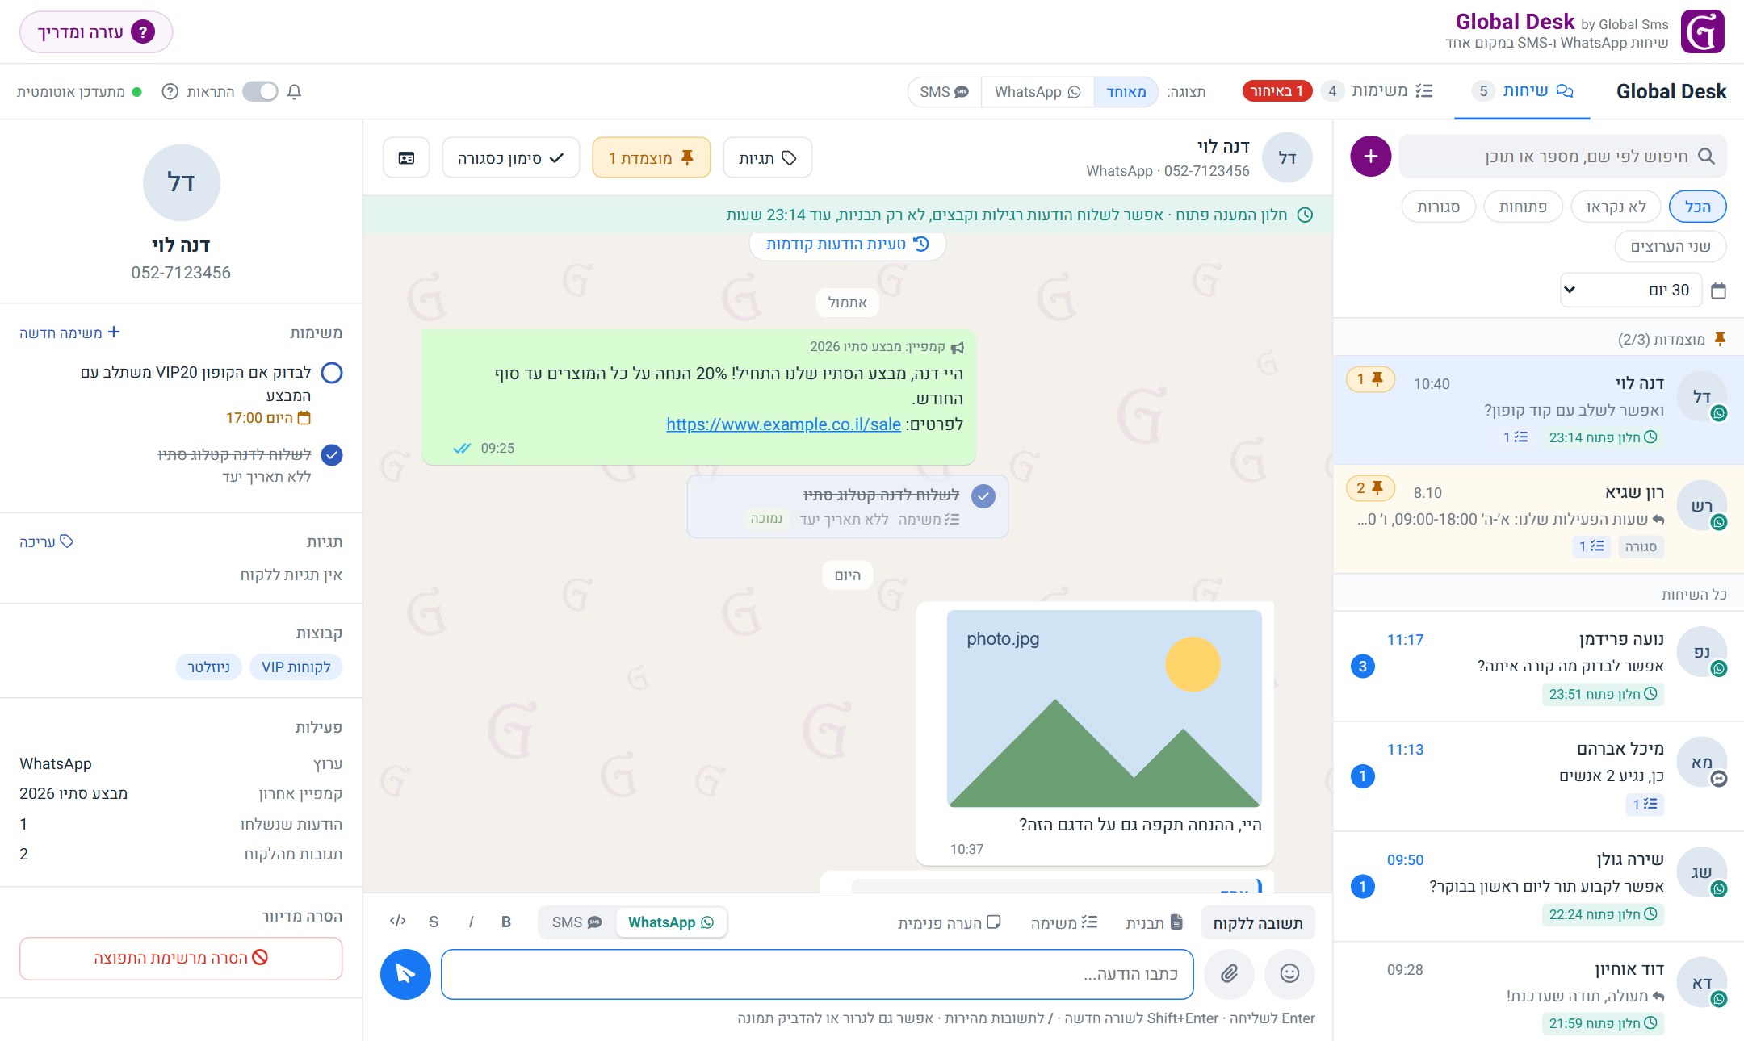The image size is (1744, 1041).
Task: Click the paperclip attach file icon
Action: pos(1229,974)
